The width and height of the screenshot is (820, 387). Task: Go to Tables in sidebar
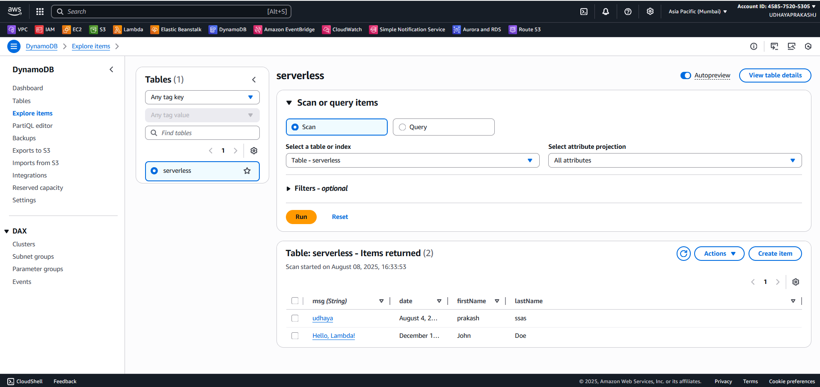coord(21,101)
